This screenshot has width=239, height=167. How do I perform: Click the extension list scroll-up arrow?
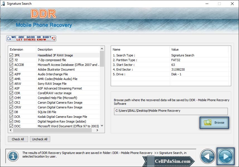[x=102, y=49]
